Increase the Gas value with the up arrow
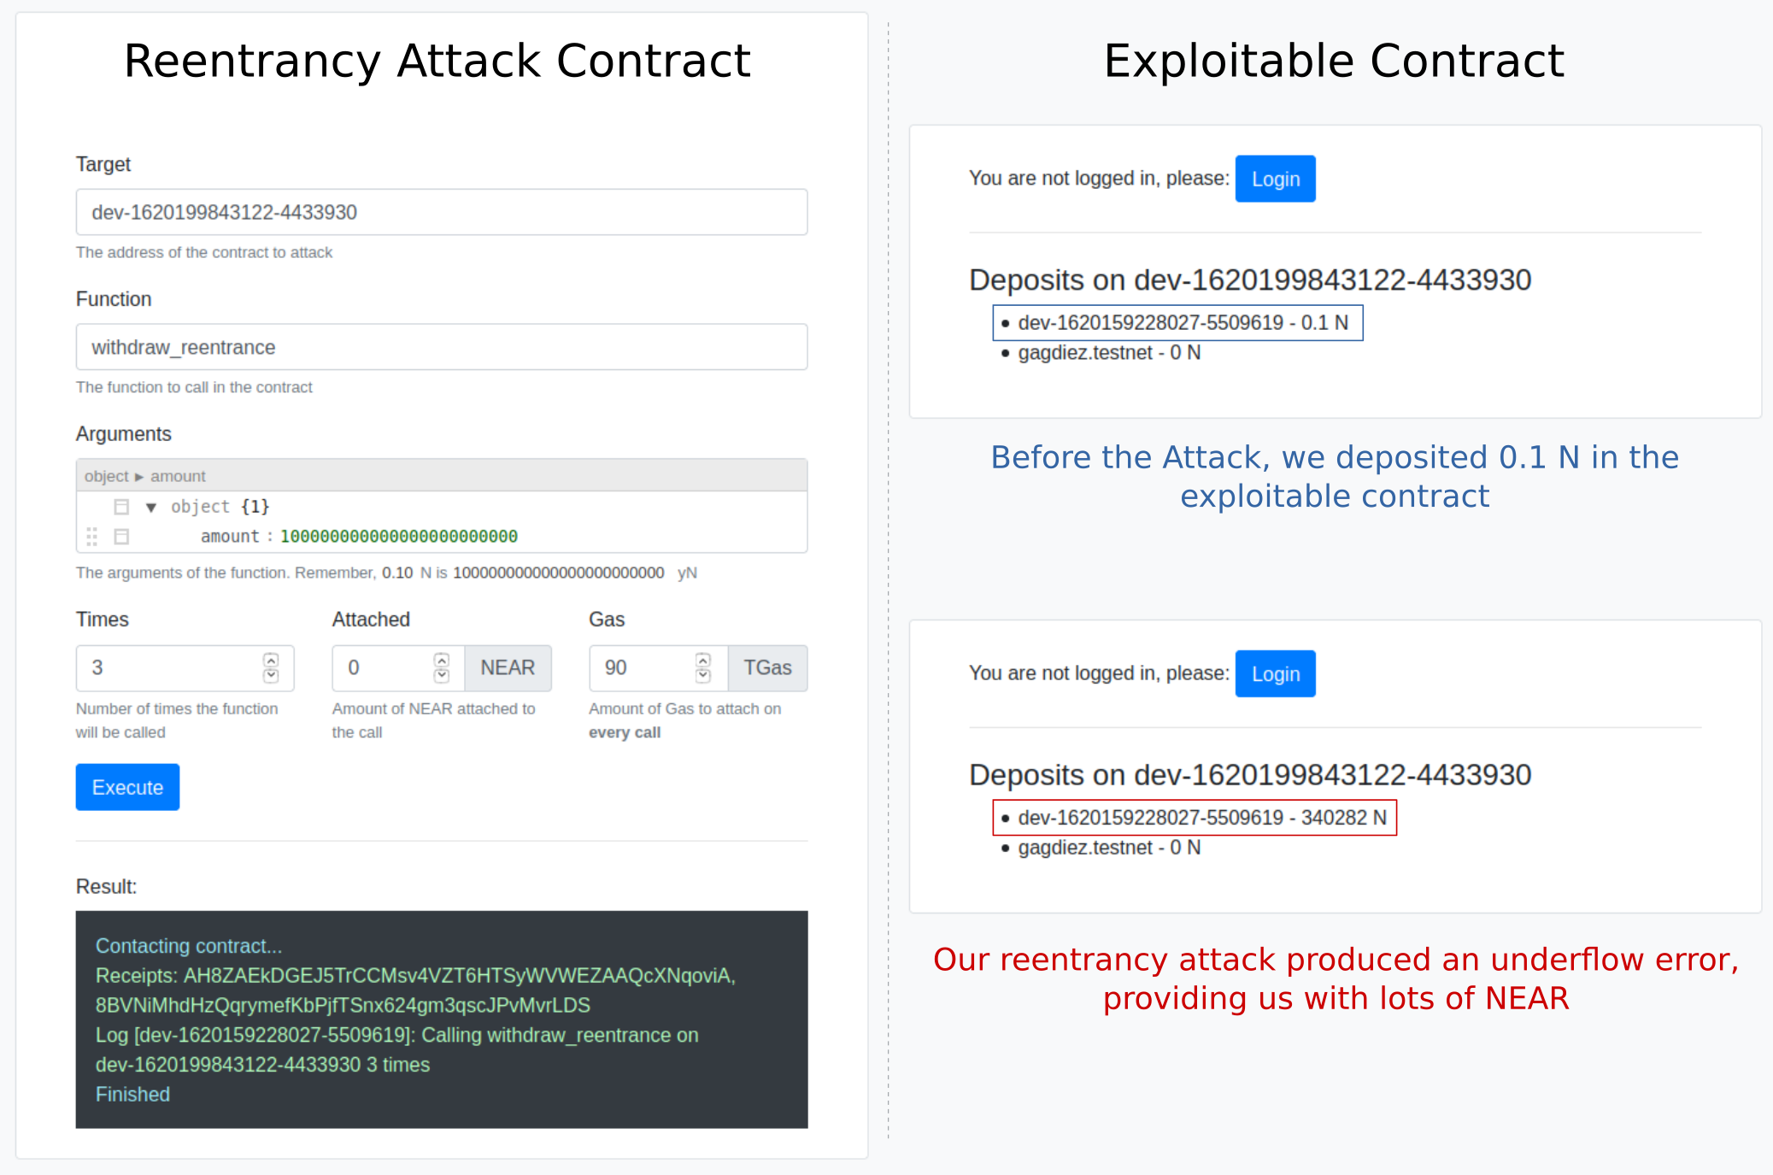Image resolution: width=1773 pixels, height=1175 pixels. [x=703, y=661]
